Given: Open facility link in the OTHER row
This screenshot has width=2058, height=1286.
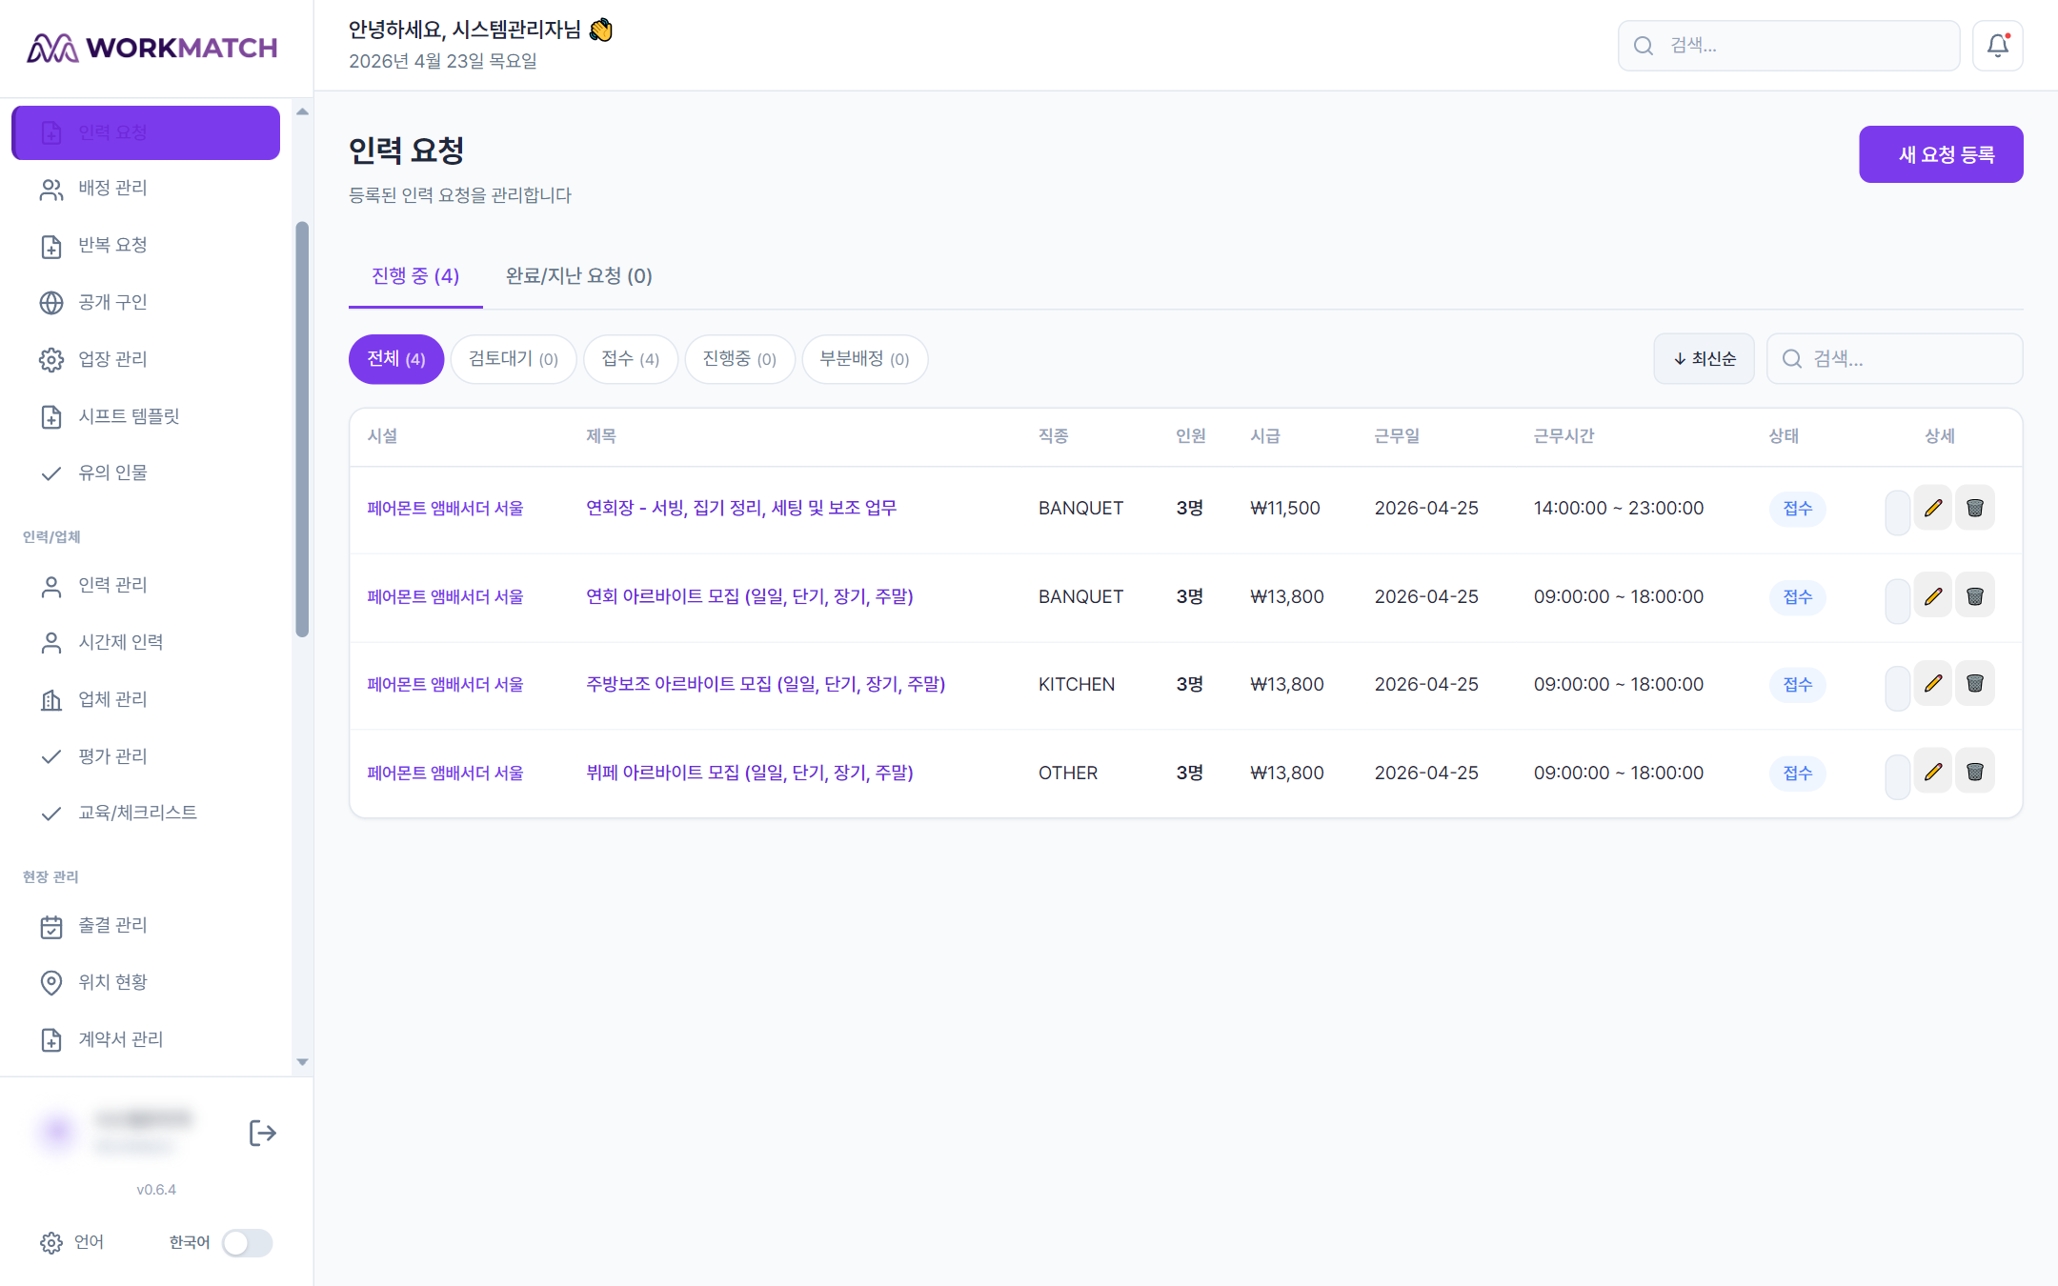Looking at the screenshot, I should [x=446, y=773].
